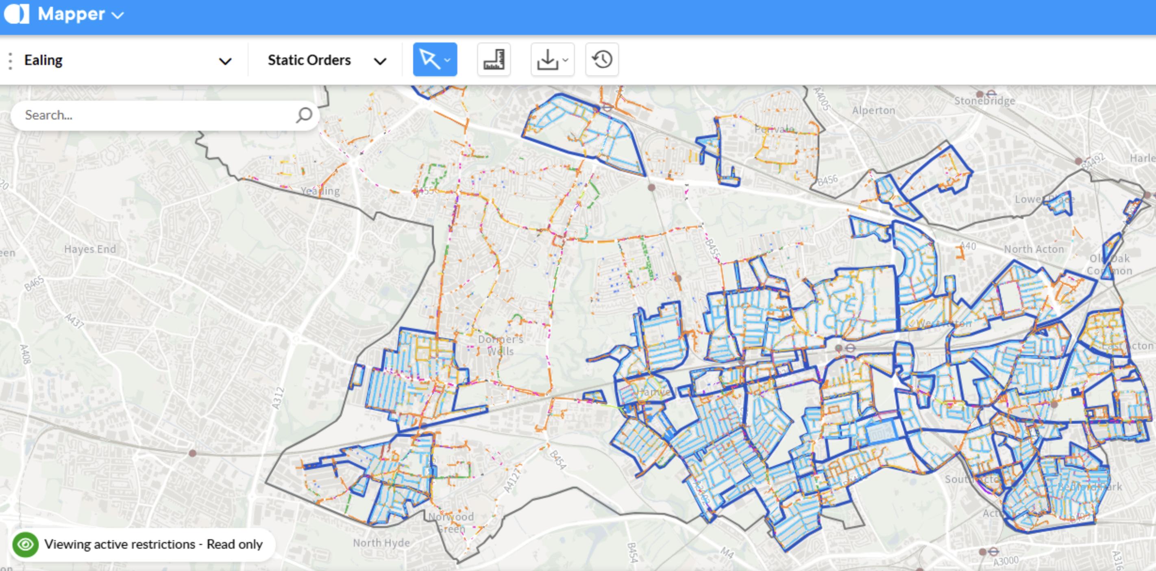Expand the chevron next to Mapper title
Image resolution: width=1156 pixels, height=571 pixels.
pos(118,15)
